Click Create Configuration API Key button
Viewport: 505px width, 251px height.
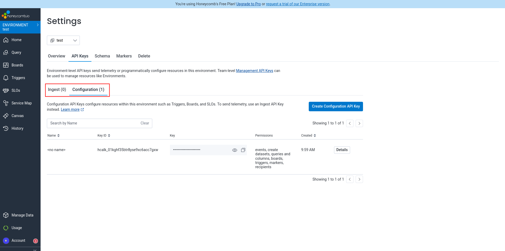[x=336, y=107]
